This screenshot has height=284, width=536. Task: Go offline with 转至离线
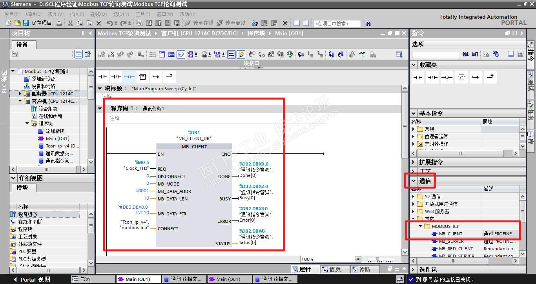(x=231, y=23)
